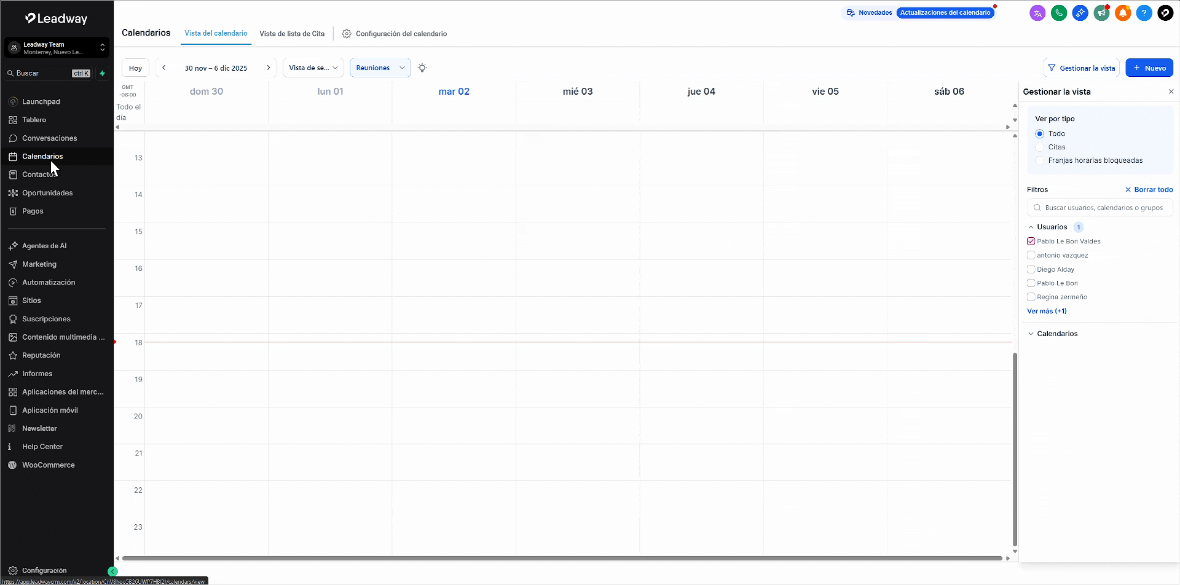Image resolution: width=1180 pixels, height=585 pixels.
Task: Click the lightbulb icon beside Reuniones
Action: tap(422, 68)
